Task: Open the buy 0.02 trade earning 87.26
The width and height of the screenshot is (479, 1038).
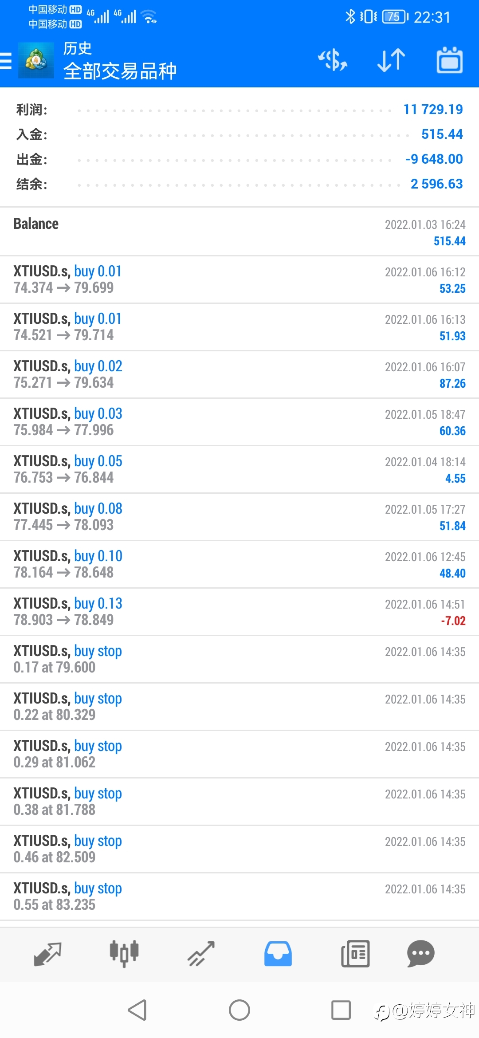Action: (239, 374)
